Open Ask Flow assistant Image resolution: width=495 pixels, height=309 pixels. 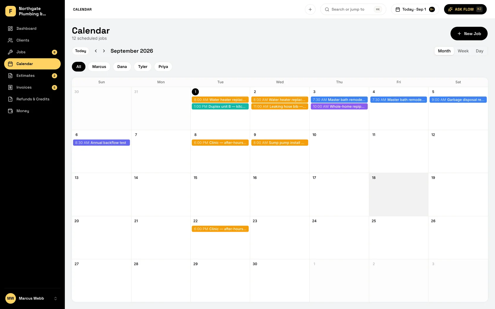465,9
